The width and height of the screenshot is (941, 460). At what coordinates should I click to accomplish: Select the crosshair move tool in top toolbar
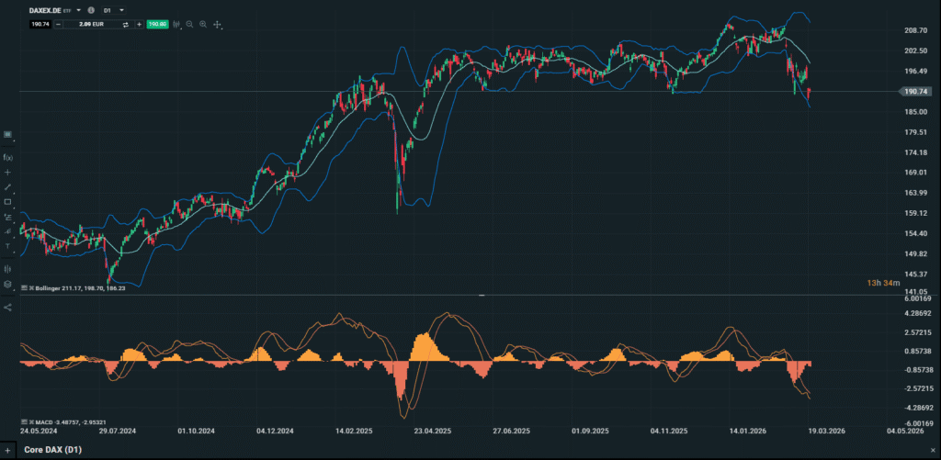(x=218, y=24)
